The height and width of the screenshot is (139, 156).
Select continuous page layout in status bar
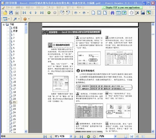click(132, 136)
